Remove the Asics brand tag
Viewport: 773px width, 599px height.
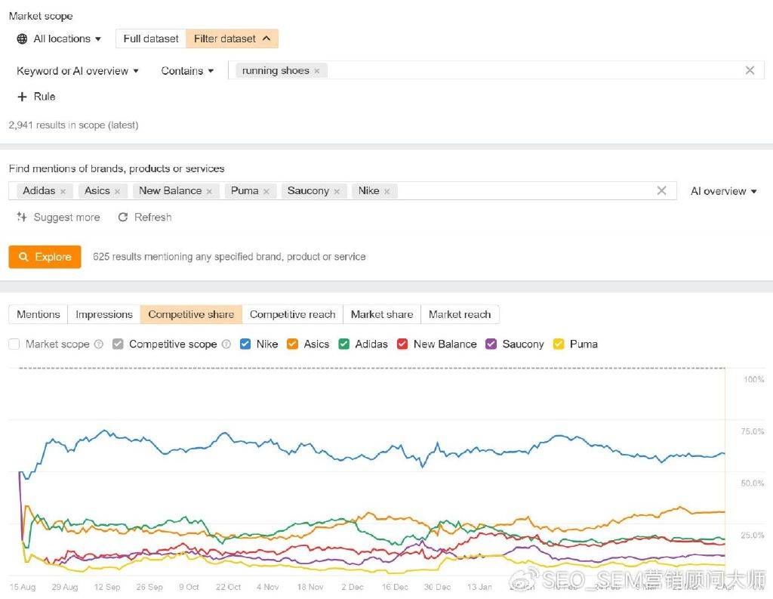point(117,191)
